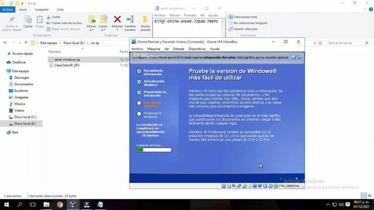Screen dimensions: 374x210
Task: Click the Cortar scissors option
Action: (x=53, y=17)
